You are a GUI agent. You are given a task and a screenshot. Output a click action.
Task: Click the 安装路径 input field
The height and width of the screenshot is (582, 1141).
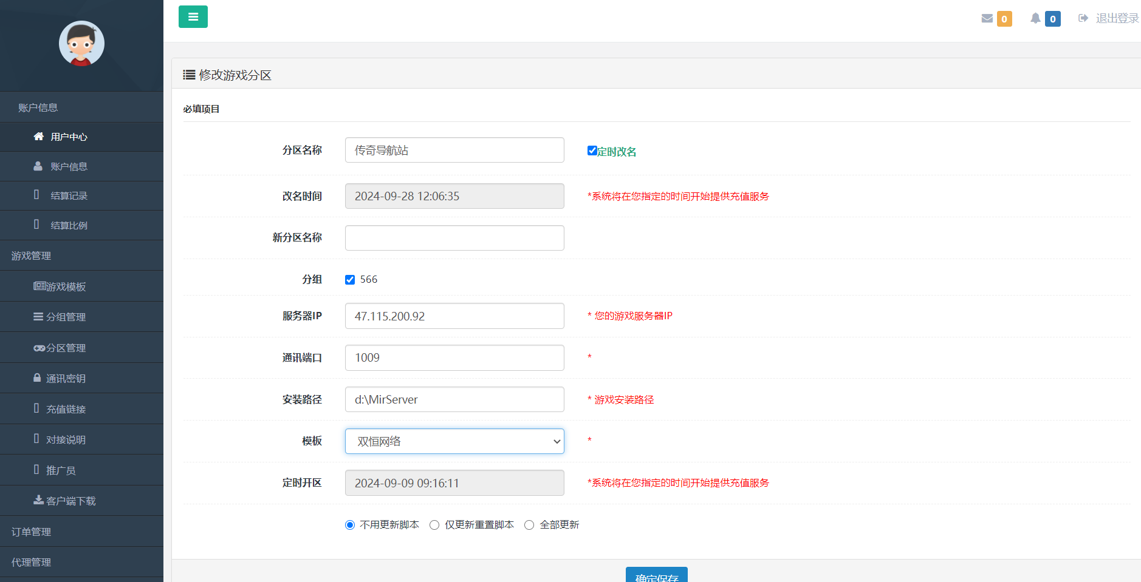tap(454, 399)
